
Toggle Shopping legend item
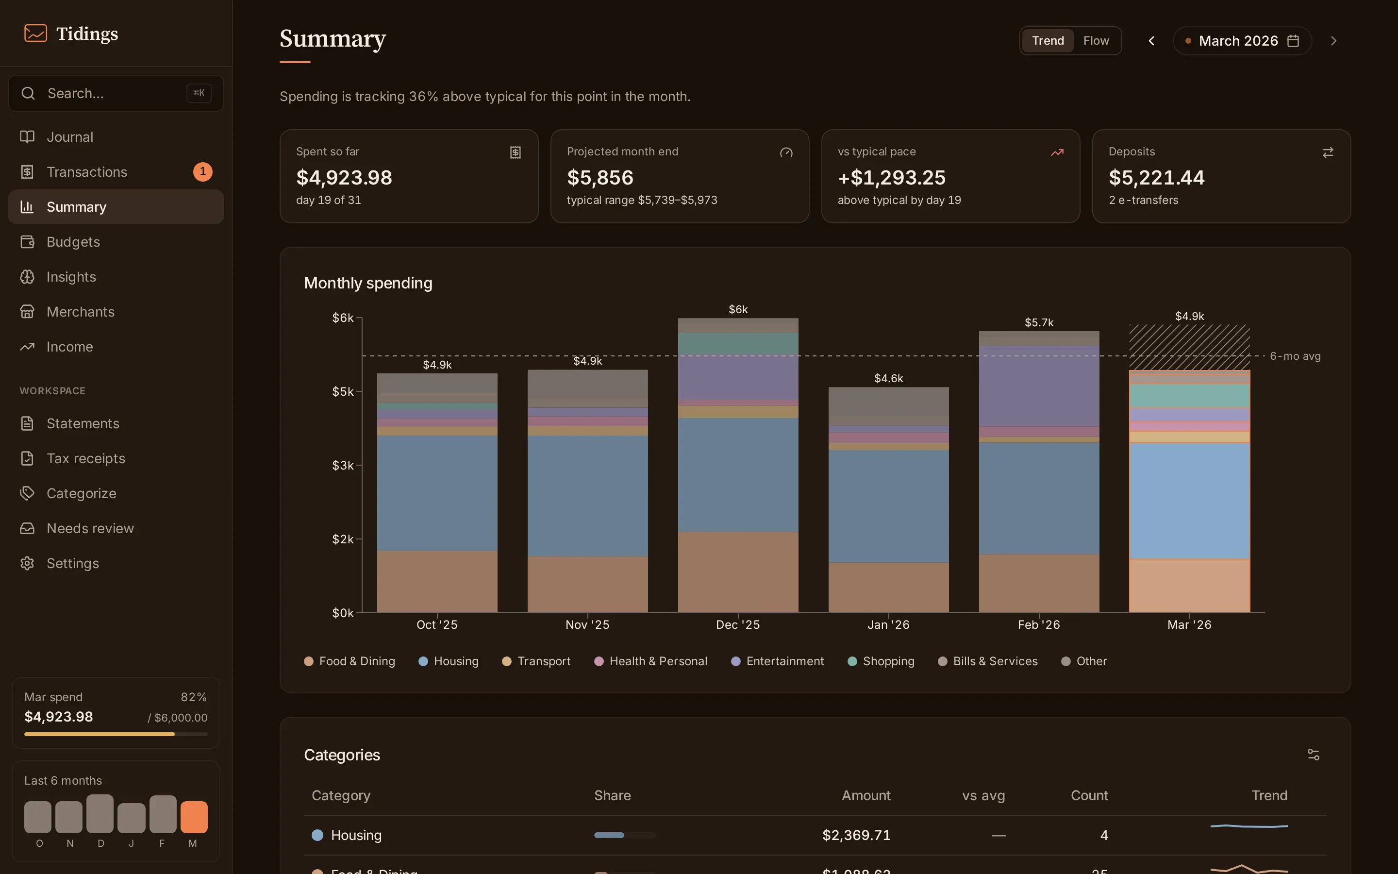[881, 661]
